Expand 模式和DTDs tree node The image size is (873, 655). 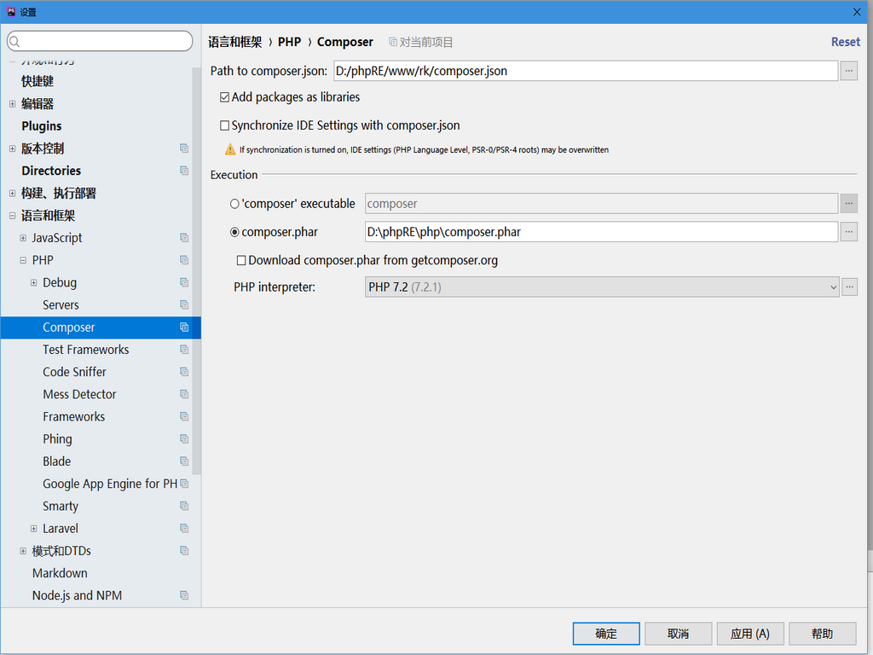(23, 551)
